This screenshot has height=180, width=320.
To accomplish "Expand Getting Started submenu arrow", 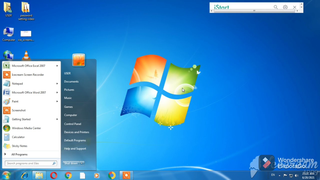I will (57, 119).
